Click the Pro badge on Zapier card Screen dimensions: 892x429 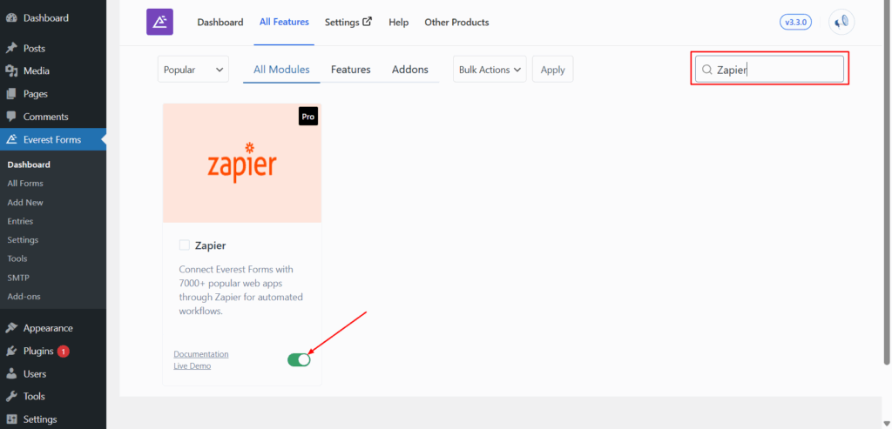coord(308,116)
